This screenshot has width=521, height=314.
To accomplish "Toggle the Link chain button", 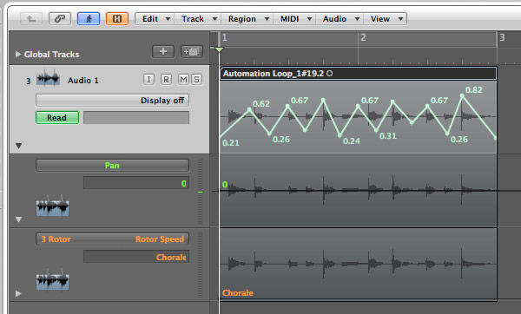I will pos(60,19).
